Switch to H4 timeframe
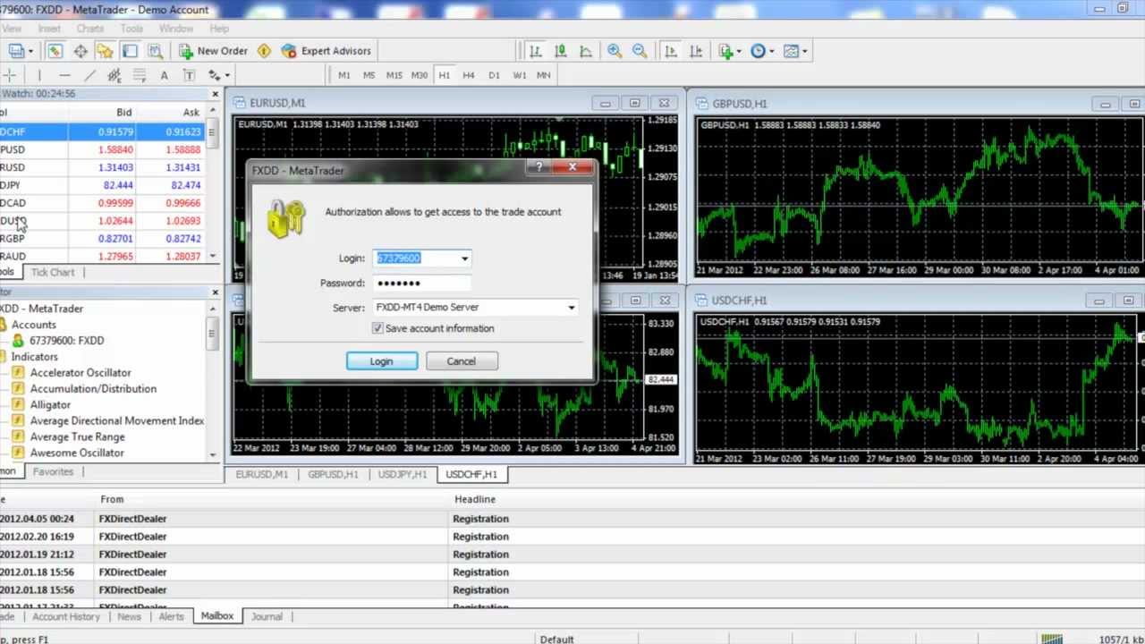 coord(468,75)
